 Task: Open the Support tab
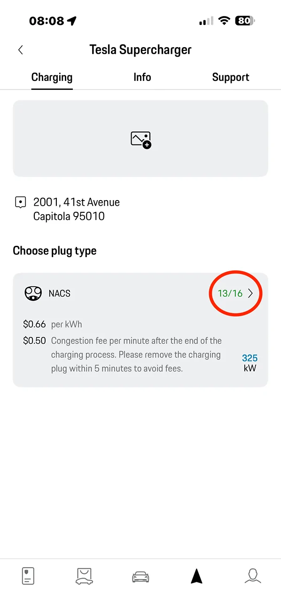click(x=231, y=77)
